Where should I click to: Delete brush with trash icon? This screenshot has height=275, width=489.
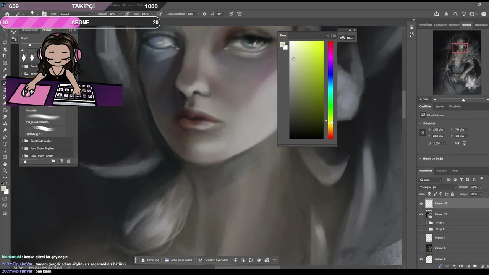click(x=69, y=161)
